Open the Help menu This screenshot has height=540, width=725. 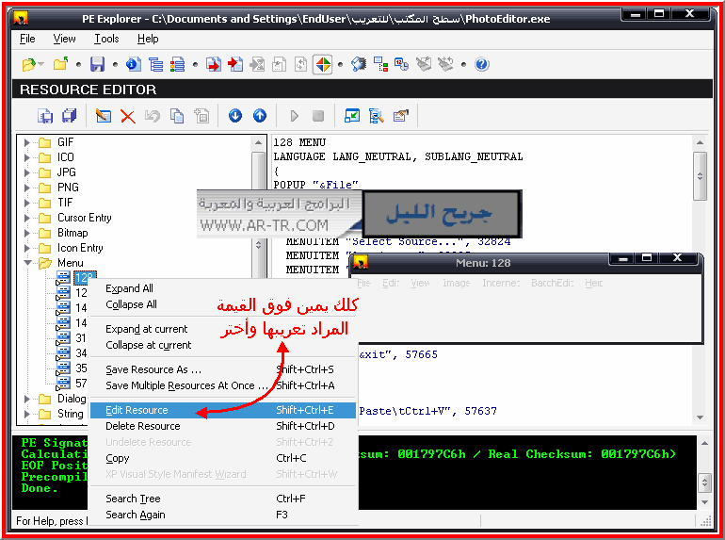click(x=148, y=39)
